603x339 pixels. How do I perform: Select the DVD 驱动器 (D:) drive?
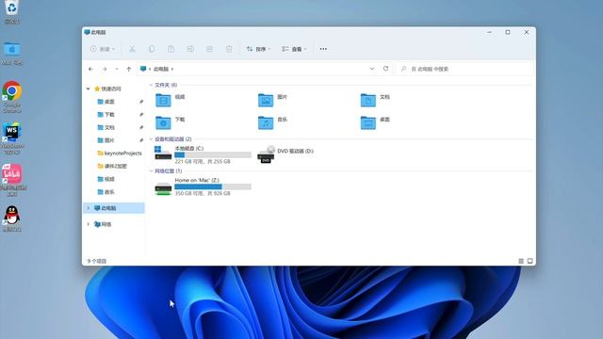pos(285,154)
